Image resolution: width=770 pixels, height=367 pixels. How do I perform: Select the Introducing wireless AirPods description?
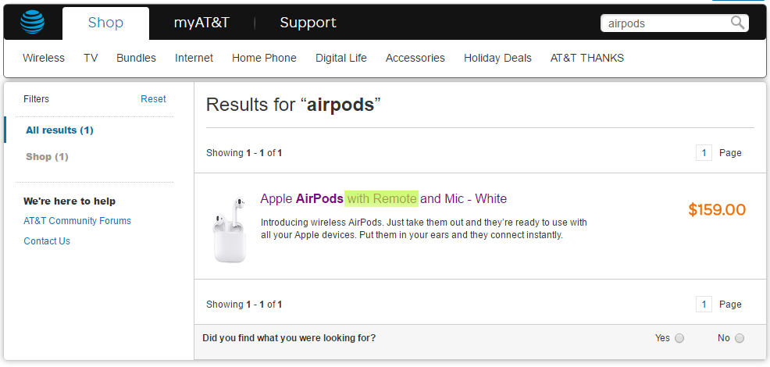point(424,229)
